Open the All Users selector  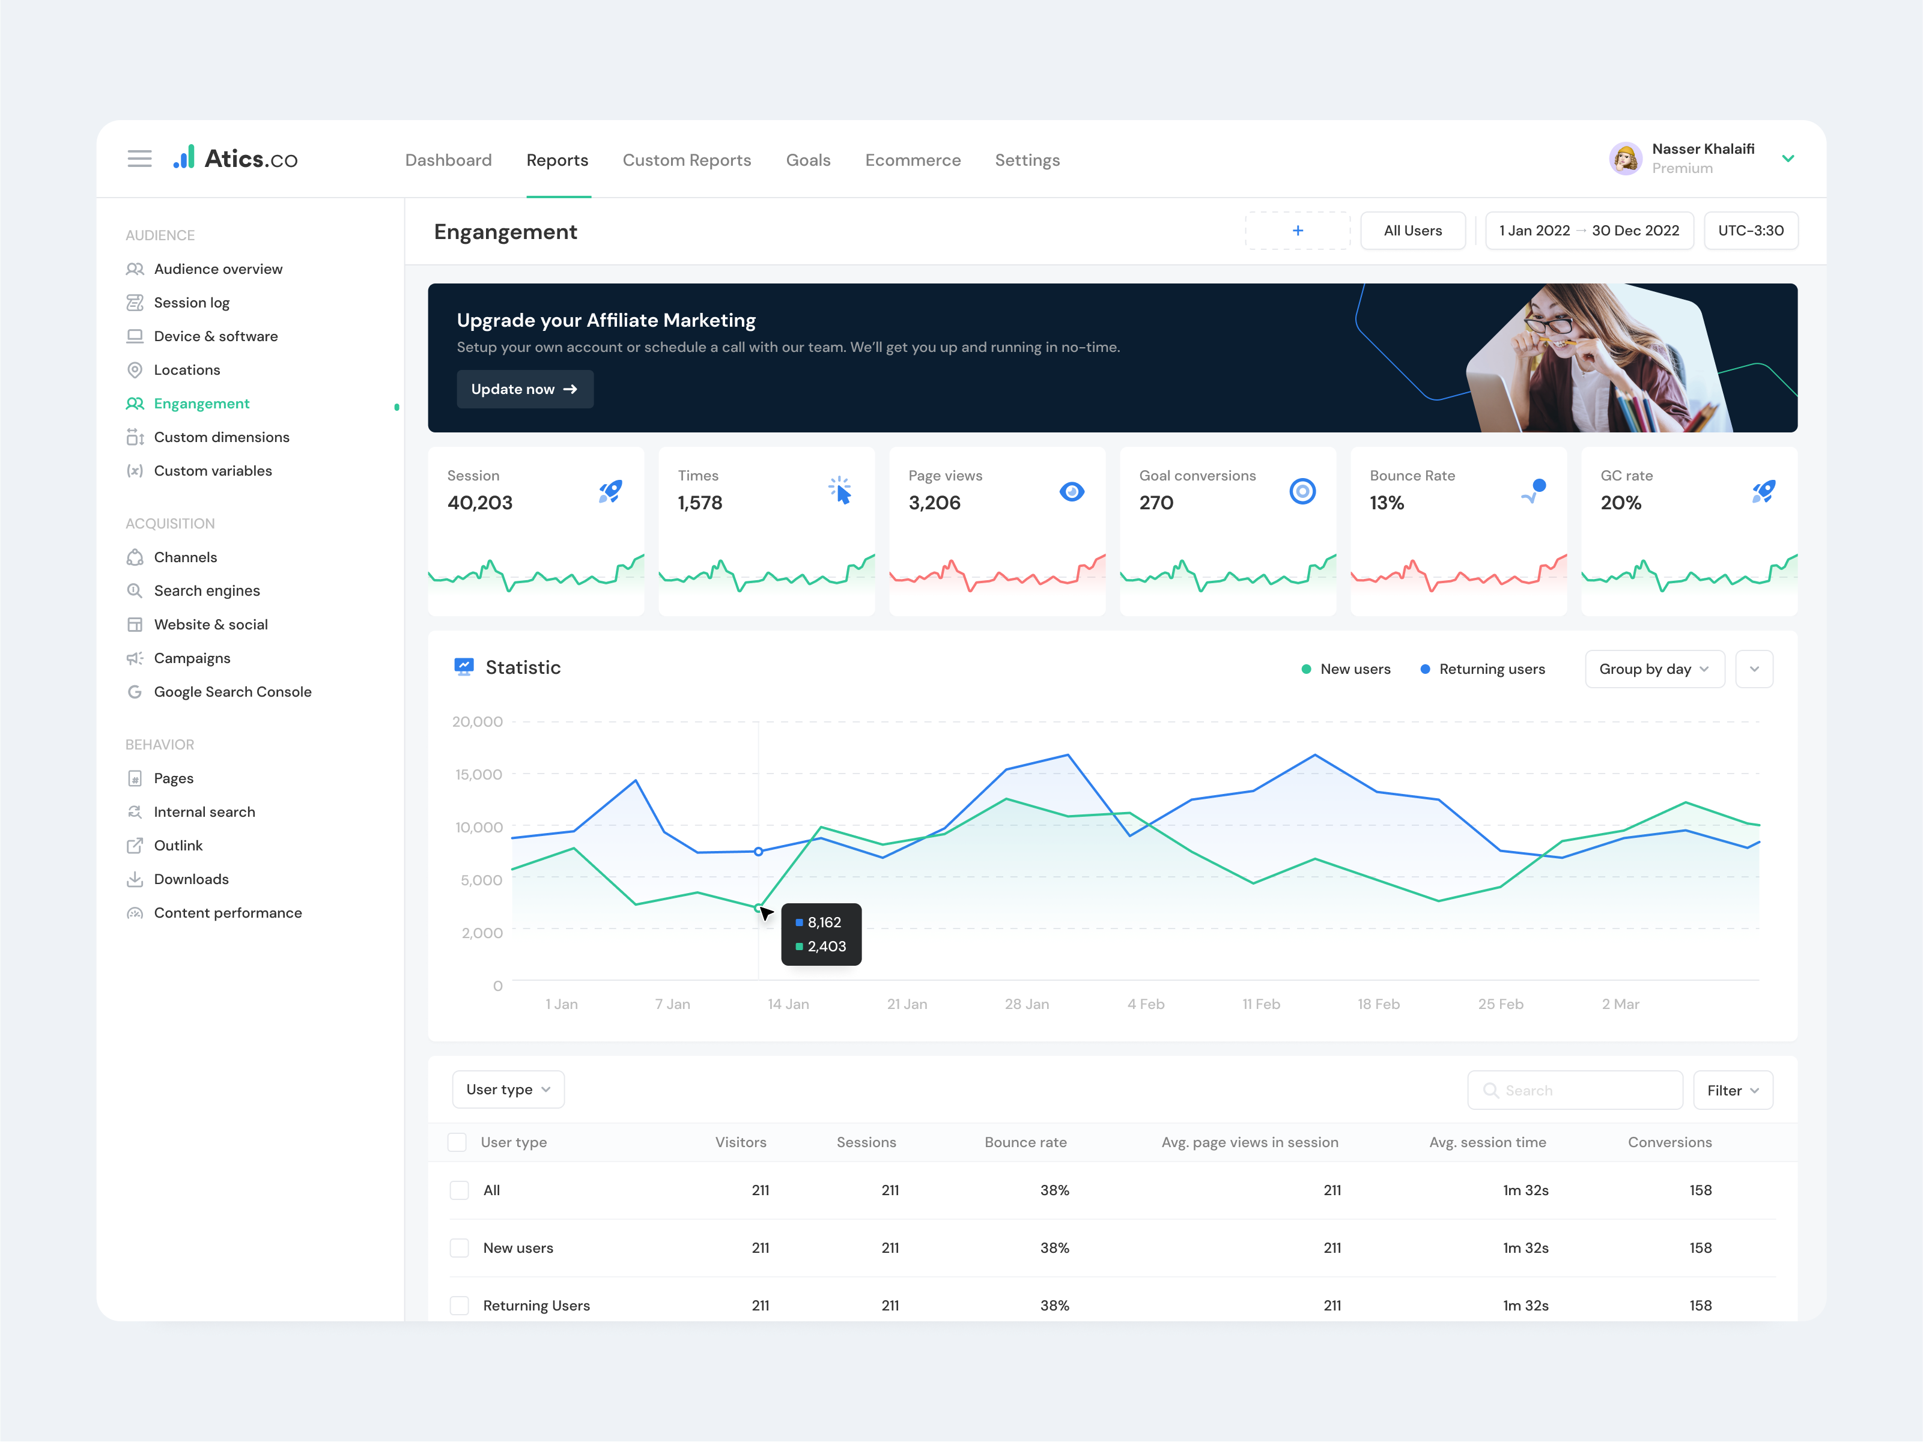pyautogui.click(x=1412, y=231)
